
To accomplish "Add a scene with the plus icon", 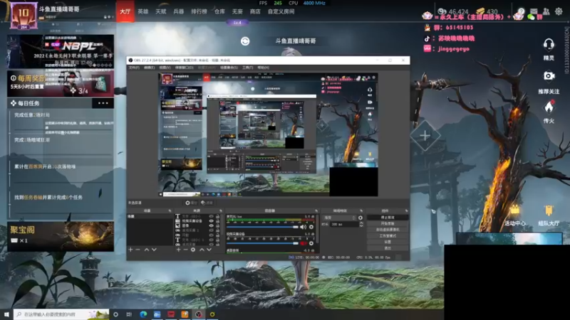I will pyautogui.click(x=130, y=250).
